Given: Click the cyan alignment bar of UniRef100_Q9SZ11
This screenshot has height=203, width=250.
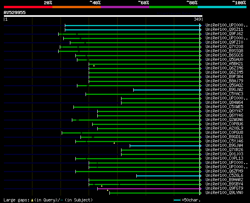Looking at the screenshot, I should coord(132,30).
